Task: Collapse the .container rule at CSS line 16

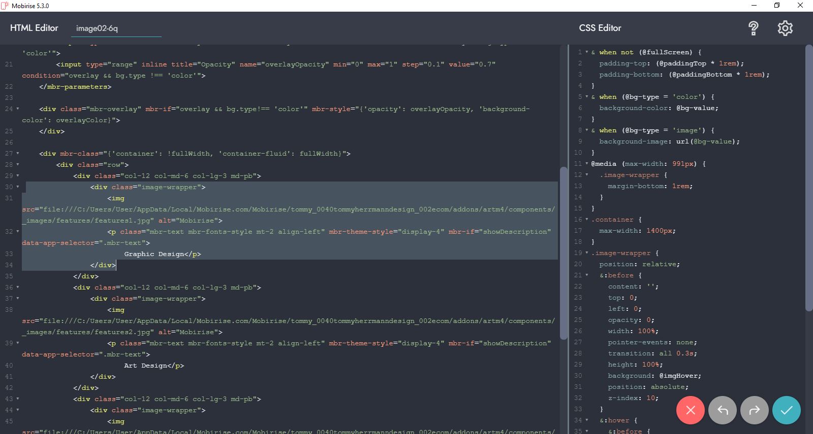Action: pyautogui.click(x=587, y=220)
